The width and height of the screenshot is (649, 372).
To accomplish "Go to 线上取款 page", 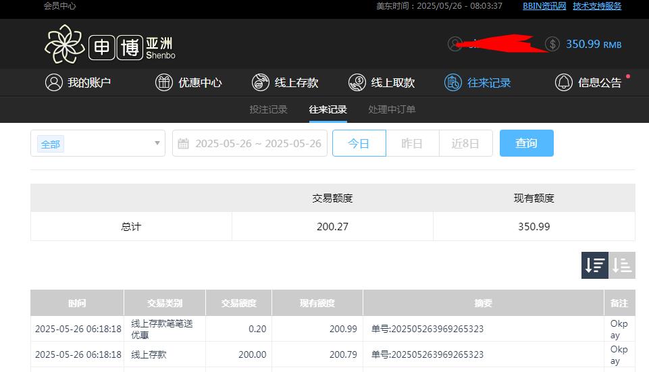I will click(381, 82).
